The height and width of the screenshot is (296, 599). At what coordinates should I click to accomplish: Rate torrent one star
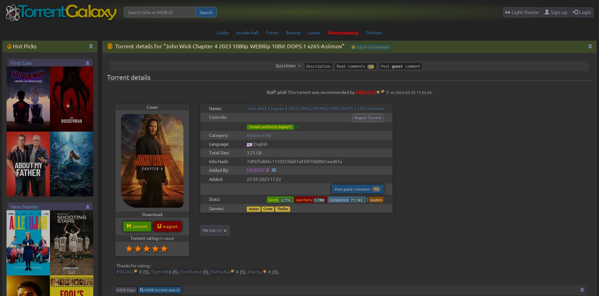pos(129,249)
